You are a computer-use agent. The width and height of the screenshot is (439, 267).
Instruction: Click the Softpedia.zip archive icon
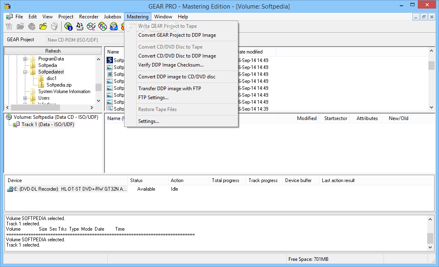click(41, 85)
